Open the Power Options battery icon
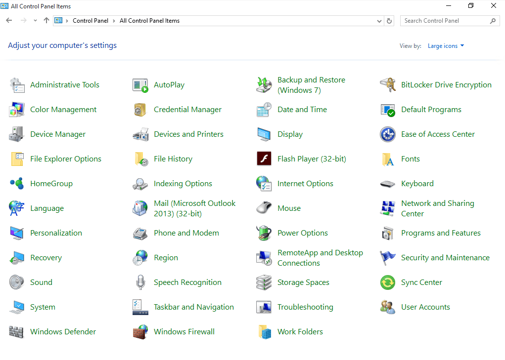Image resolution: width=505 pixels, height=360 pixels. [264, 233]
